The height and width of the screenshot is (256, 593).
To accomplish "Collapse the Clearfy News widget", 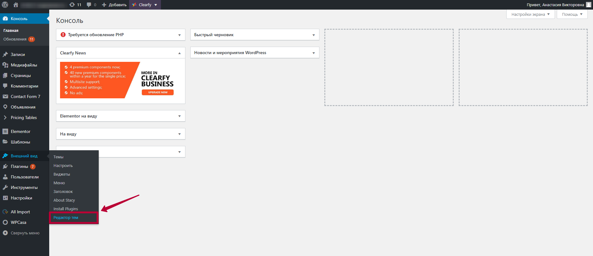I will tap(180, 53).
